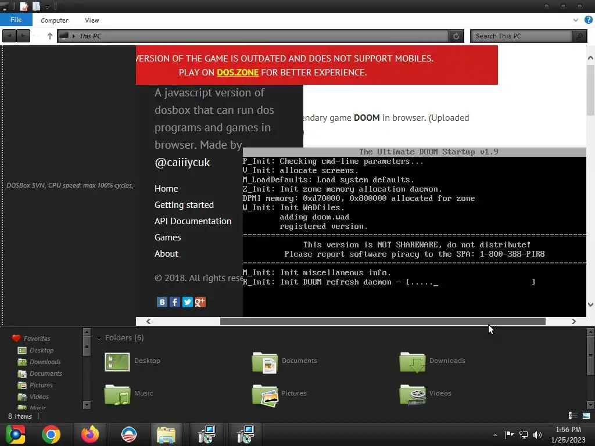Screen dimensions: 595x446
Task: Click Properties icon in Quick Access Toolbar
Action: [24, 6]
